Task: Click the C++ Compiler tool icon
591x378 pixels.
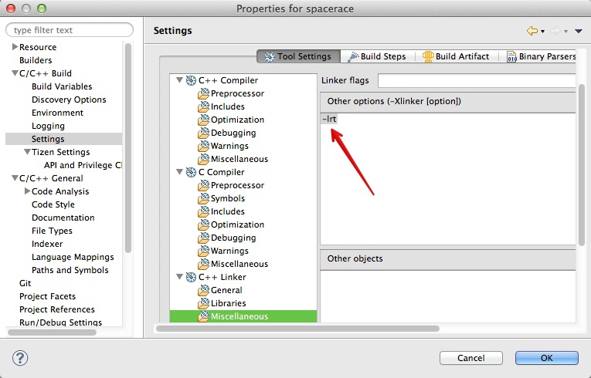Action: pyautogui.click(x=191, y=80)
